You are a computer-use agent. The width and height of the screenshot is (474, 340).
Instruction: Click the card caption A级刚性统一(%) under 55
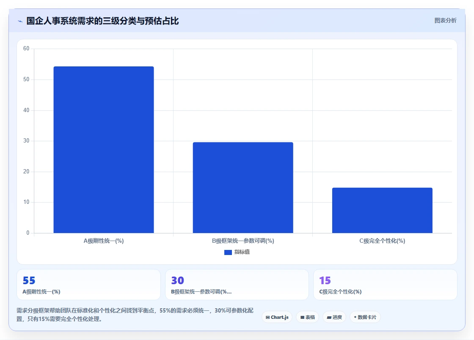coord(41,292)
